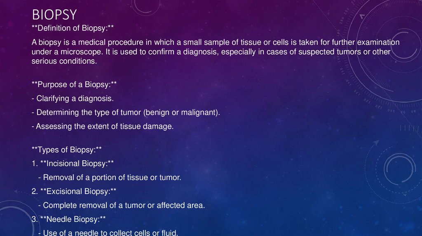Click the Clarifying a diagnosis bullet
422x236 pixels.
tap(72, 99)
